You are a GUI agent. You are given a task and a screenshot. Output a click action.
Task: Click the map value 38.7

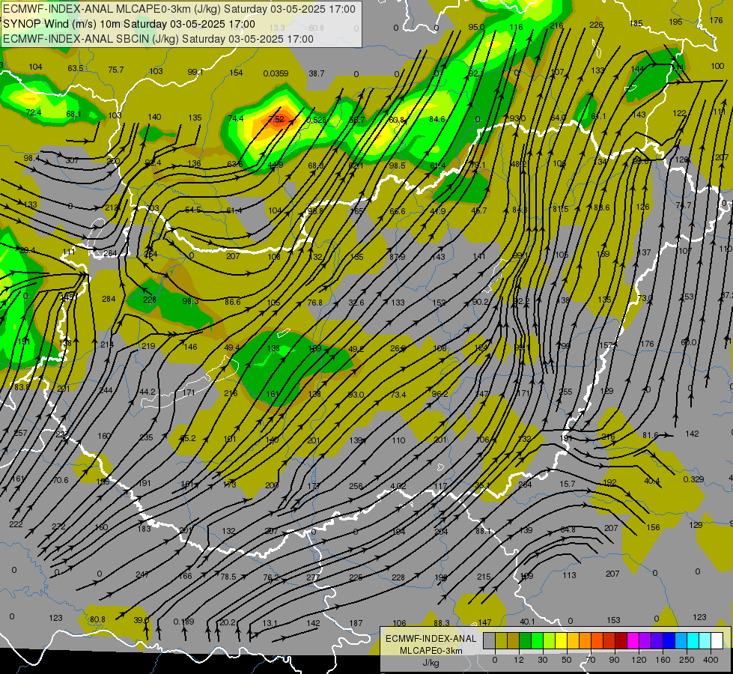[317, 73]
